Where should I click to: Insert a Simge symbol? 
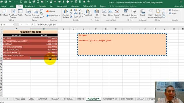pos(173,13)
